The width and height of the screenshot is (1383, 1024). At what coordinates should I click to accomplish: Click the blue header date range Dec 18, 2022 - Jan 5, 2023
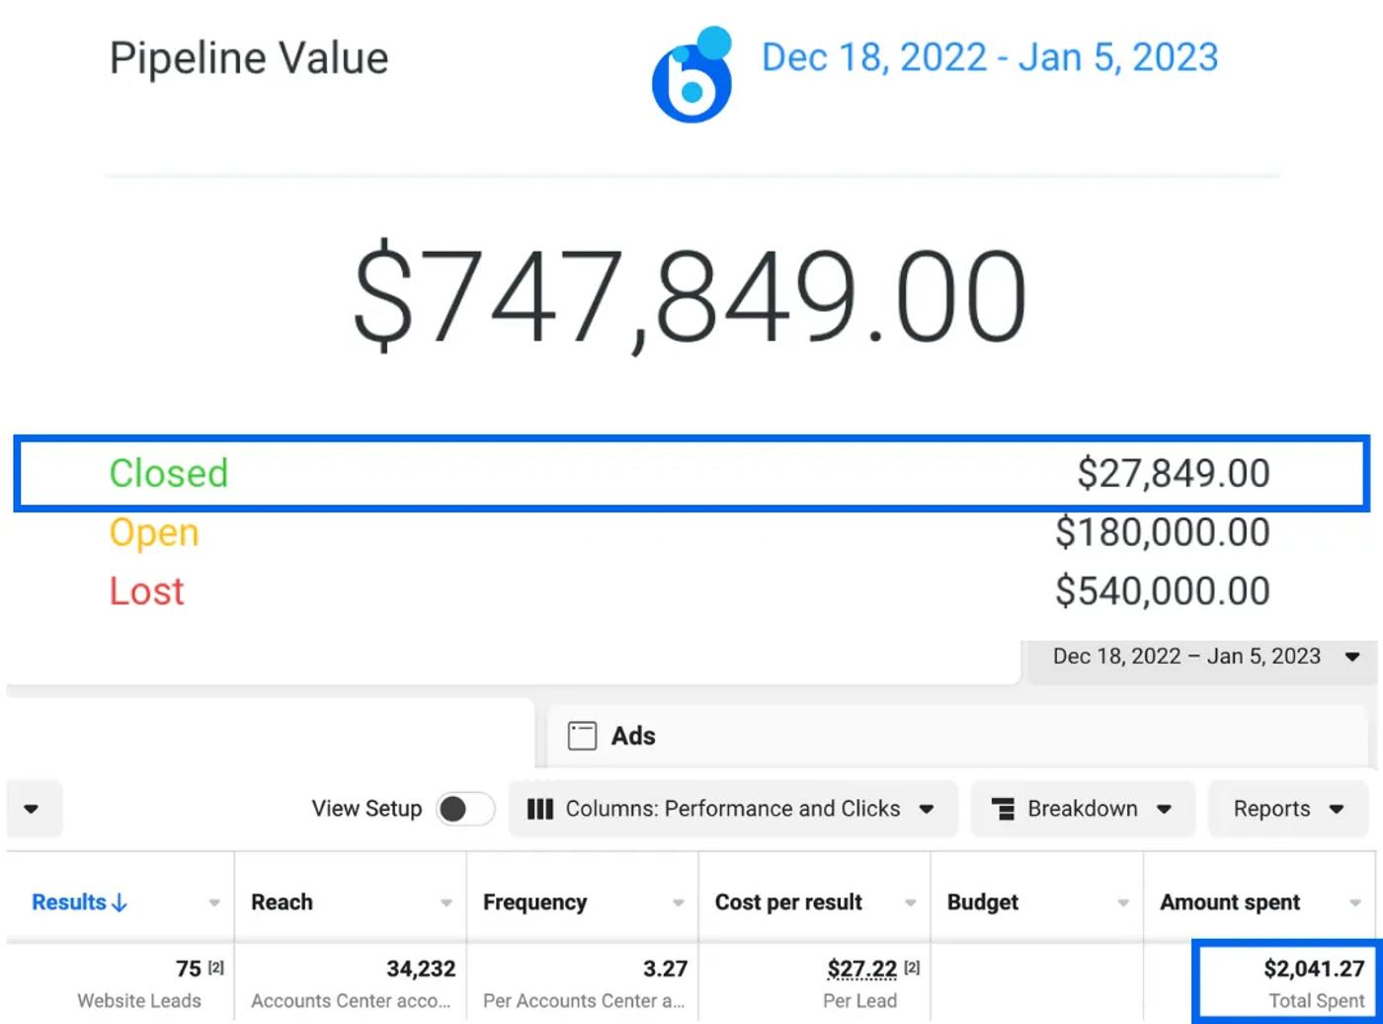point(990,57)
